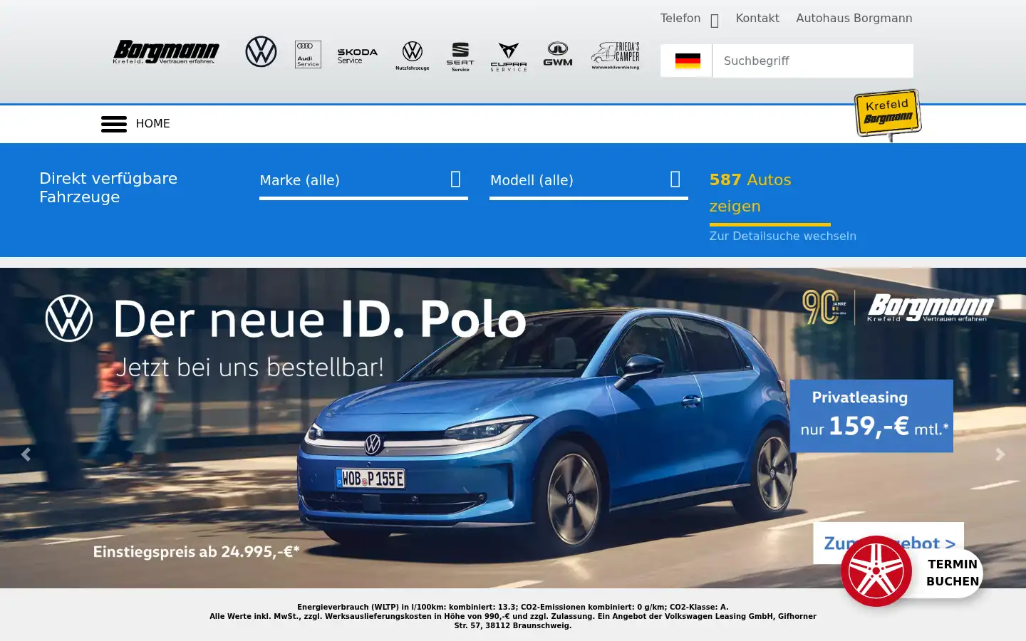Open the Frieda's Camper logo
The image size is (1026, 641).
[616, 55]
